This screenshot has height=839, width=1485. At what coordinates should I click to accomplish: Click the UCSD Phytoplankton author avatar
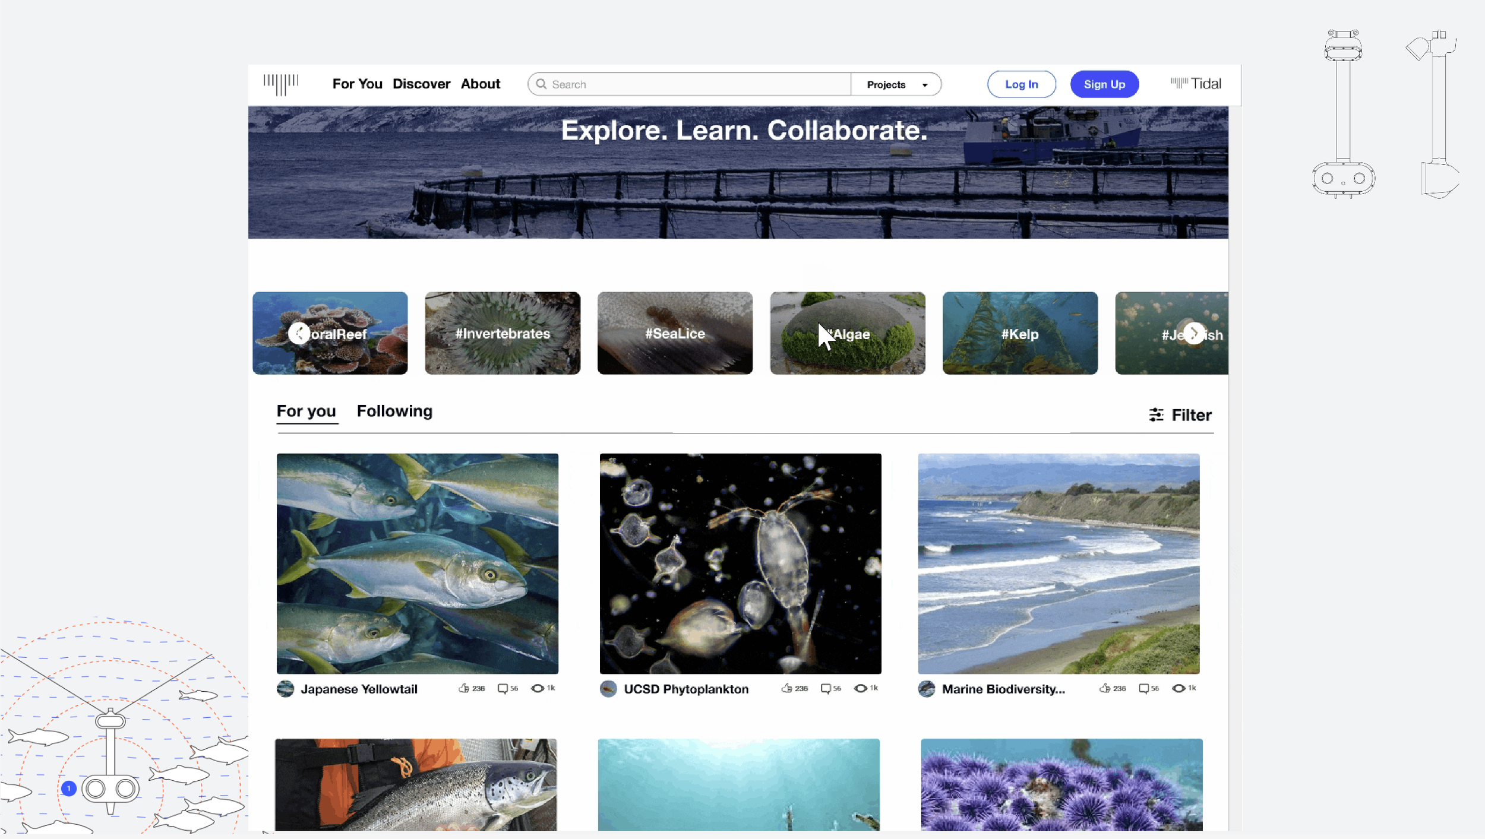[608, 689]
